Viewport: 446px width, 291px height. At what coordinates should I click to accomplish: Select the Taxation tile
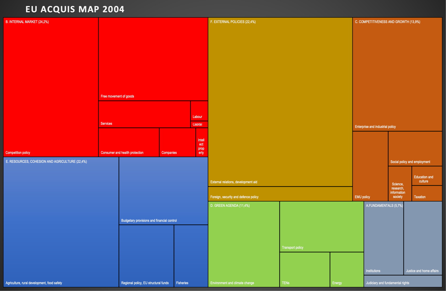[427, 193]
